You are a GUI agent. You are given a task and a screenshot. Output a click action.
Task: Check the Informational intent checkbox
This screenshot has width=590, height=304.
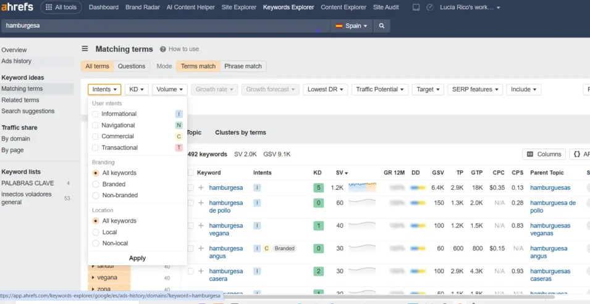pyautogui.click(x=95, y=114)
